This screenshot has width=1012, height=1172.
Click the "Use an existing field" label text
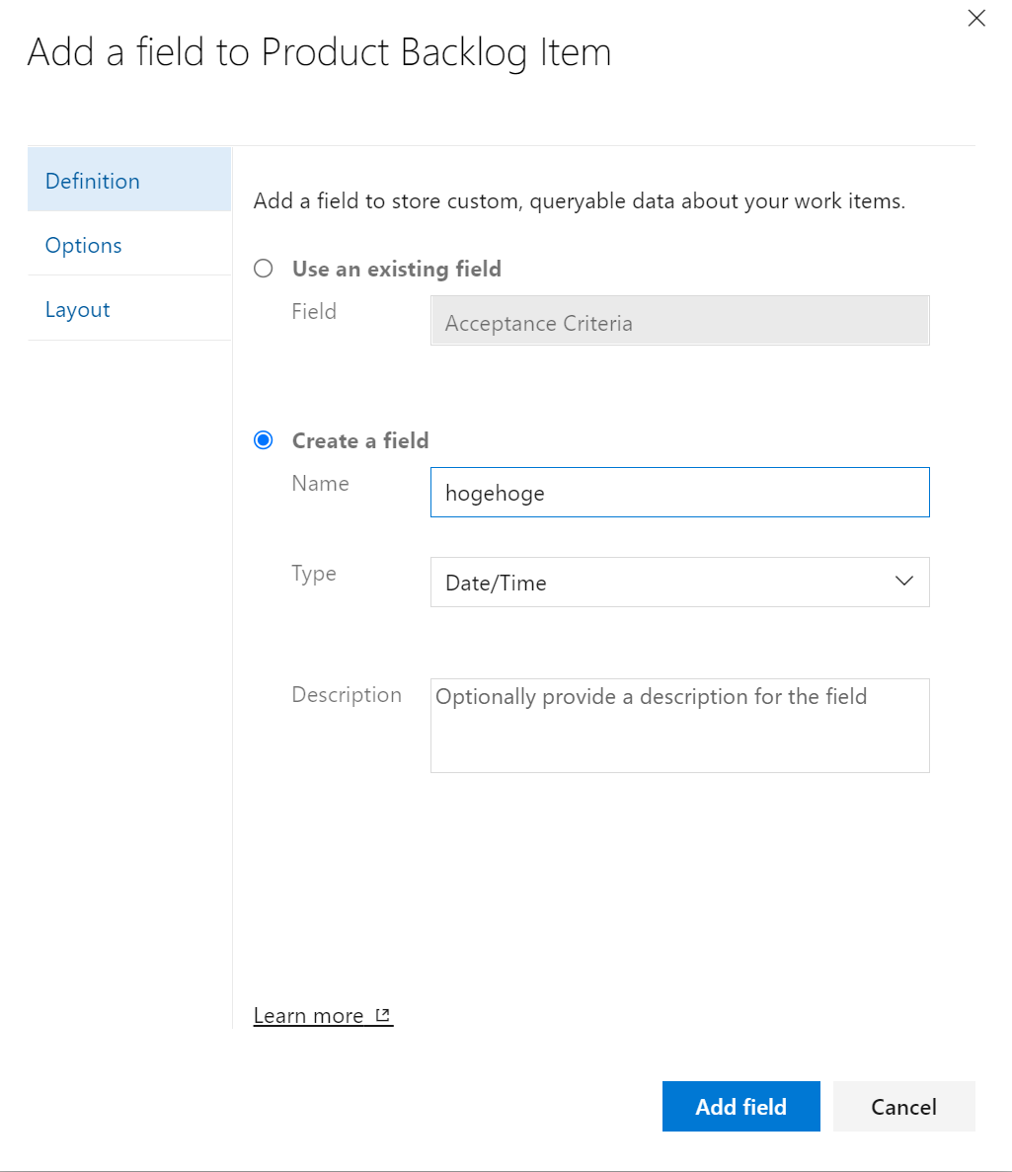tap(396, 269)
